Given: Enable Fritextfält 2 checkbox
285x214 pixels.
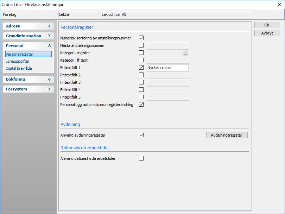Looking at the screenshot, I should [141, 75].
